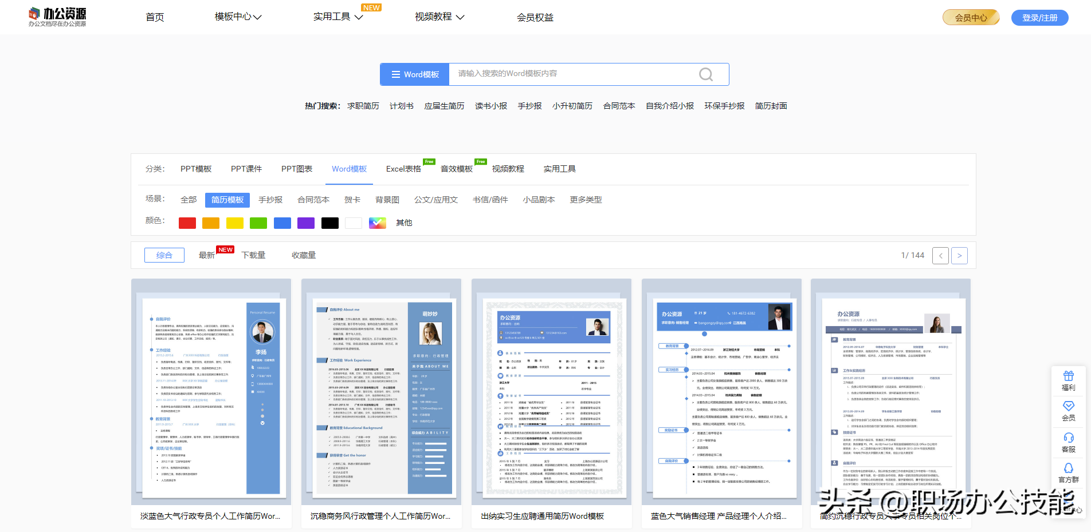The width and height of the screenshot is (1091, 532).
Task: Open the 实用工具 dropdown
Action: [337, 17]
